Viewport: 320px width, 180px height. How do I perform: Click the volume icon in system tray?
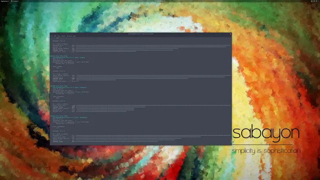click(x=314, y=1)
